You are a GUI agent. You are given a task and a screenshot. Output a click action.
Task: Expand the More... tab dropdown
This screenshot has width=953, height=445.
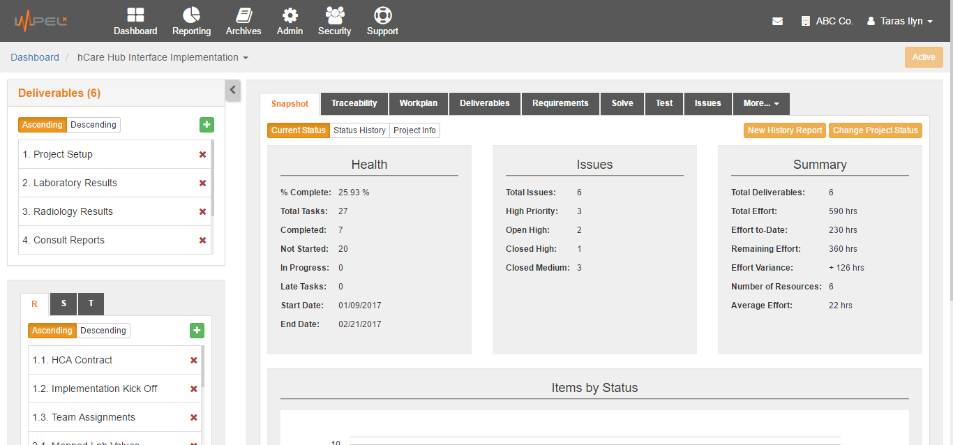coord(760,103)
